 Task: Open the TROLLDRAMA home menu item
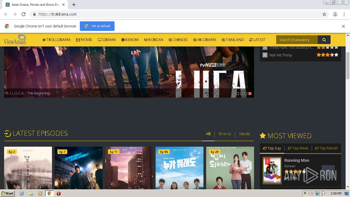[56, 40]
